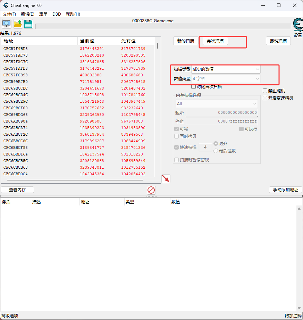This screenshot has width=303, height=320.
Task: Open 帮助(H) menu
Action: pyautogui.click(x=73, y=14)
